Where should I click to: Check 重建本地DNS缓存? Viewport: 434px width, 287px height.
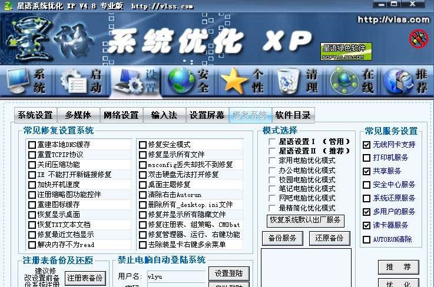(32, 145)
